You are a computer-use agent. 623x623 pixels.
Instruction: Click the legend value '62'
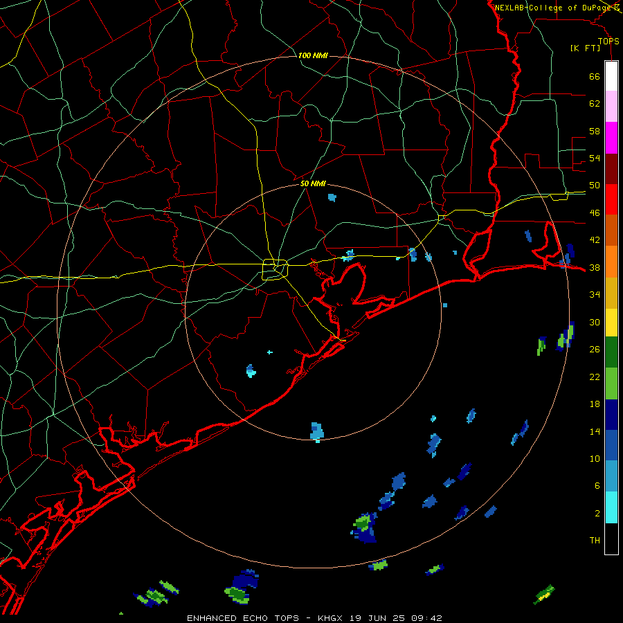tap(595, 104)
